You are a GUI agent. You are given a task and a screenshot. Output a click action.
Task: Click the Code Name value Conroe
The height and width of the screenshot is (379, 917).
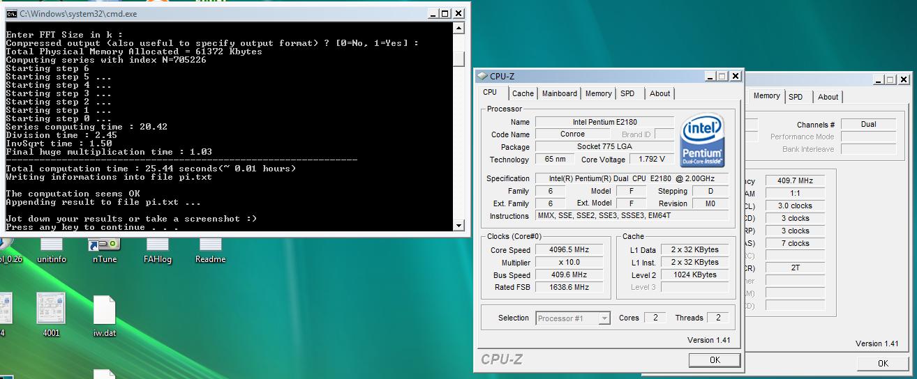coord(572,134)
